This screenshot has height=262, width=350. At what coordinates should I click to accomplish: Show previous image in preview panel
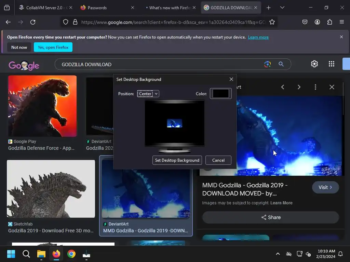283,87
